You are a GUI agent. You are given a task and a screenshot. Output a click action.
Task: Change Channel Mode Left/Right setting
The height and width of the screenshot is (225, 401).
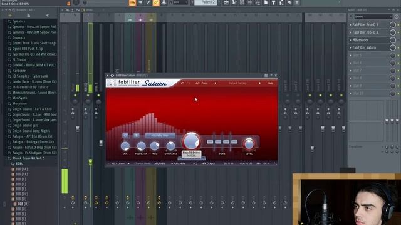159,163
